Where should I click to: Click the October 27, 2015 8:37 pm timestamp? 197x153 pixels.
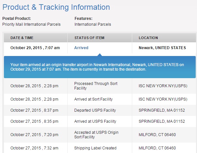pyautogui.click(x=34, y=110)
